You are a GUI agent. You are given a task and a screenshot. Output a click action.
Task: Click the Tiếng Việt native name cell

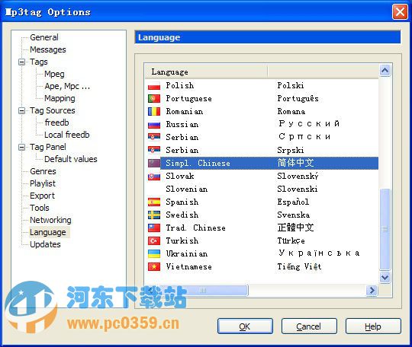pyautogui.click(x=300, y=267)
